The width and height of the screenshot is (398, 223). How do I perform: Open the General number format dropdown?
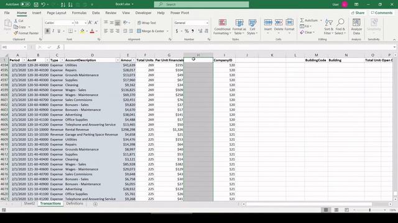click(x=207, y=23)
